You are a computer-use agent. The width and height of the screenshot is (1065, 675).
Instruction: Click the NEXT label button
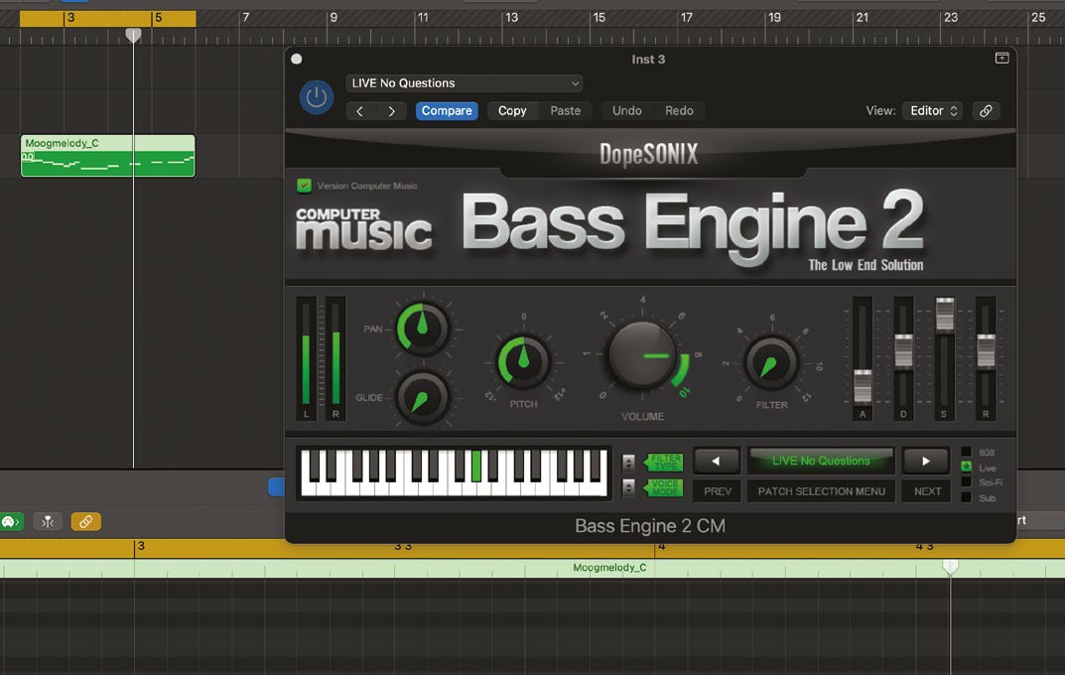(x=927, y=491)
